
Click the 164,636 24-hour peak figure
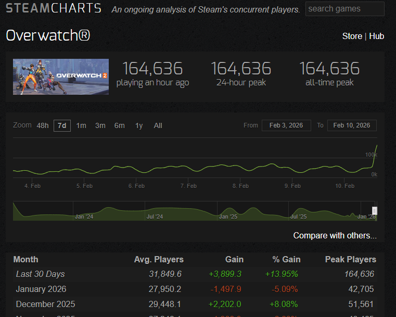(x=241, y=69)
